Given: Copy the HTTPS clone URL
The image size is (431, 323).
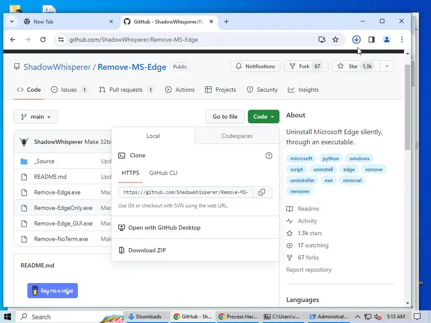Looking at the screenshot, I should tap(262, 192).
